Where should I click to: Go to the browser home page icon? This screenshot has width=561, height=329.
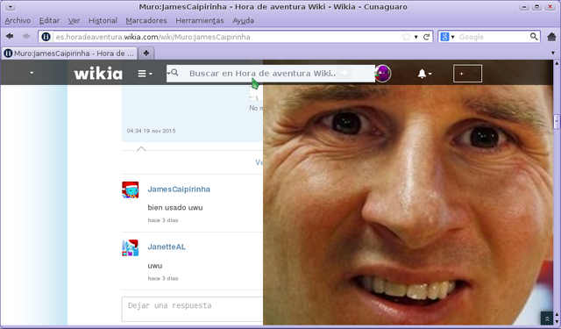pos(551,37)
